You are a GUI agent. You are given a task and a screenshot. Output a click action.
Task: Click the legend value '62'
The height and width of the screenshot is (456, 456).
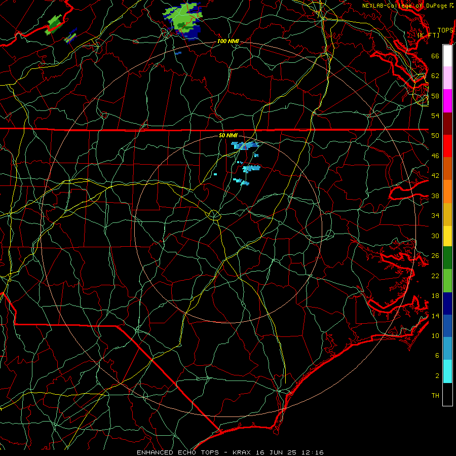click(x=435, y=76)
